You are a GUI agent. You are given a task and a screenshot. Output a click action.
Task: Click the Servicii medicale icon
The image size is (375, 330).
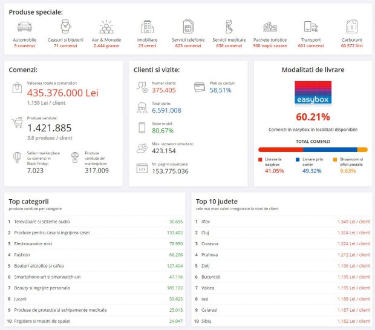[x=228, y=27]
